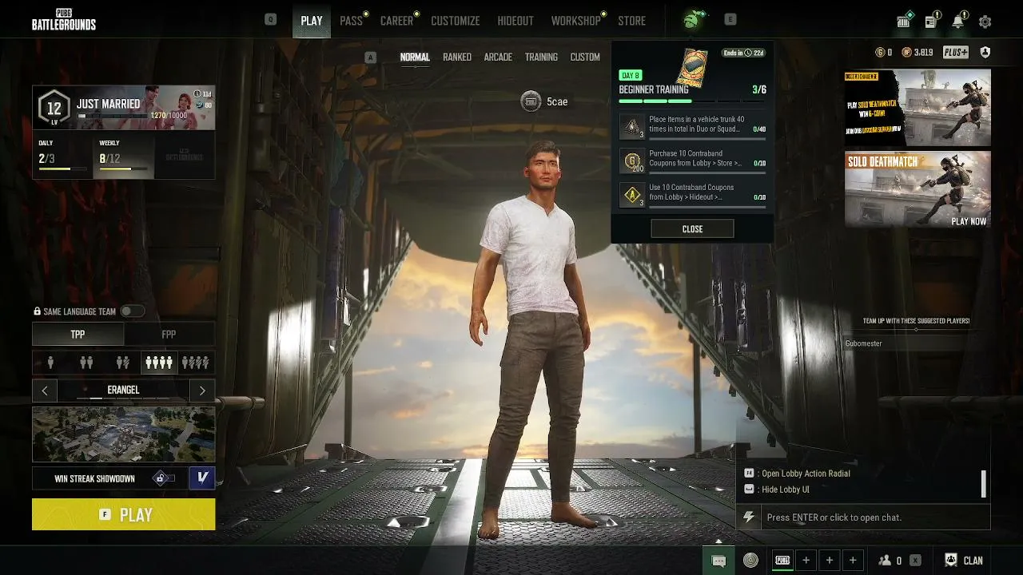Click the third plus invite slot
The height and width of the screenshot is (575, 1023).
pyautogui.click(x=853, y=561)
